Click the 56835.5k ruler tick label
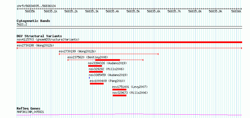This screenshot has width=250, height=118. (133, 11)
